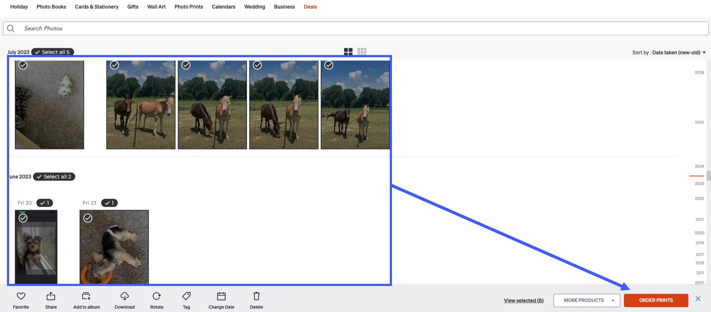711x312 pixels.
Task: Click the ORDER PRINTS button
Action: [656, 300]
